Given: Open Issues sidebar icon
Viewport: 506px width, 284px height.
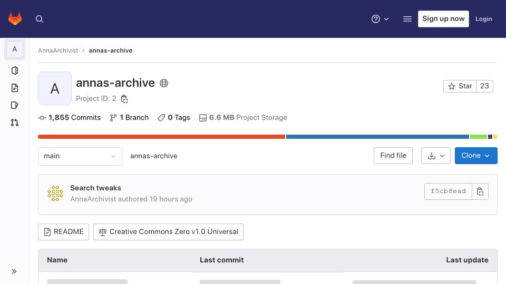Looking at the screenshot, I should 15,105.
